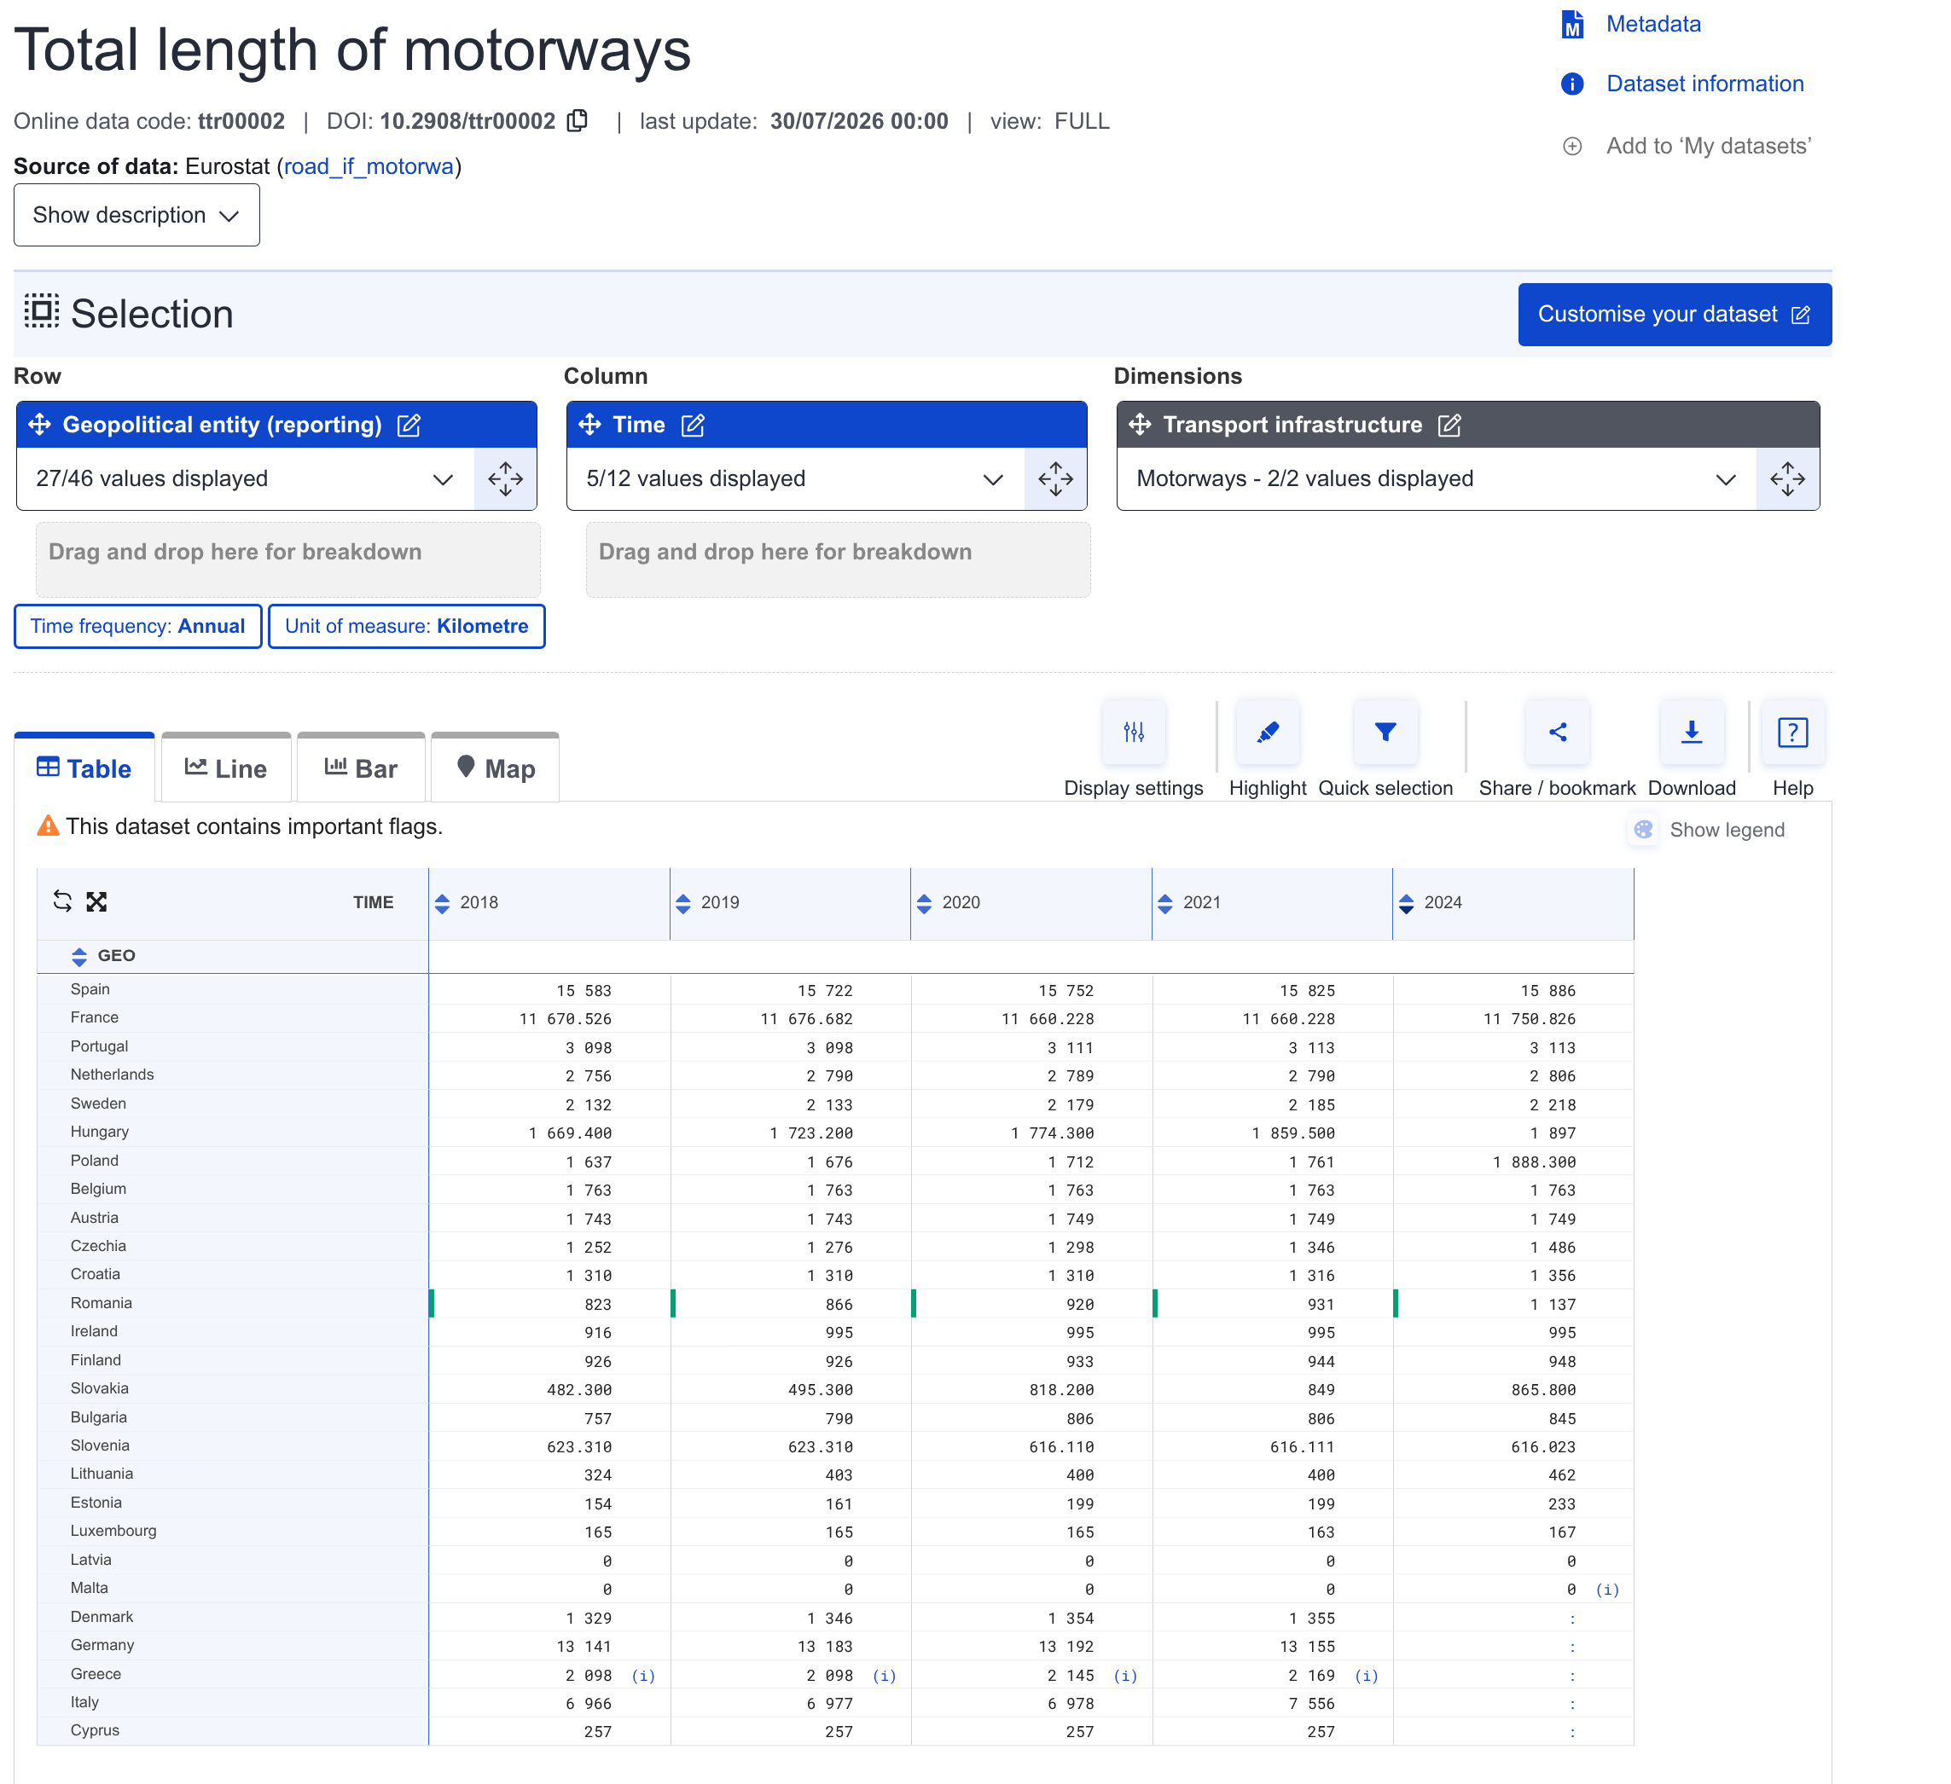Open the Motorways 2/2 values dropdown

[x=1436, y=479]
